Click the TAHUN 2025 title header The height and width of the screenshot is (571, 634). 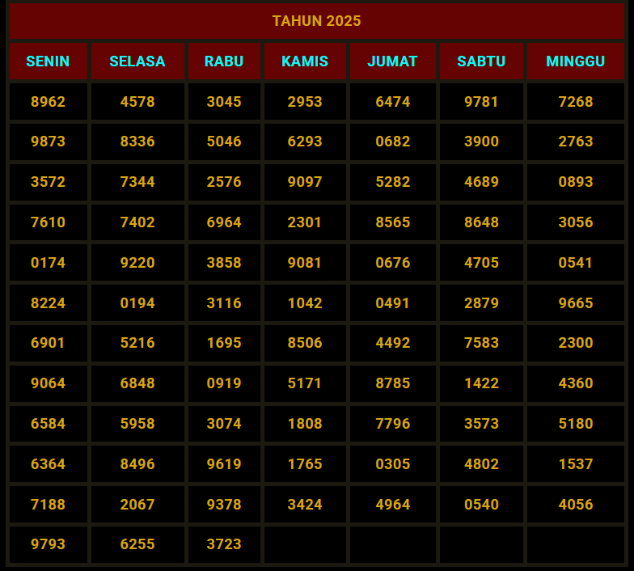(x=317, y=21)
